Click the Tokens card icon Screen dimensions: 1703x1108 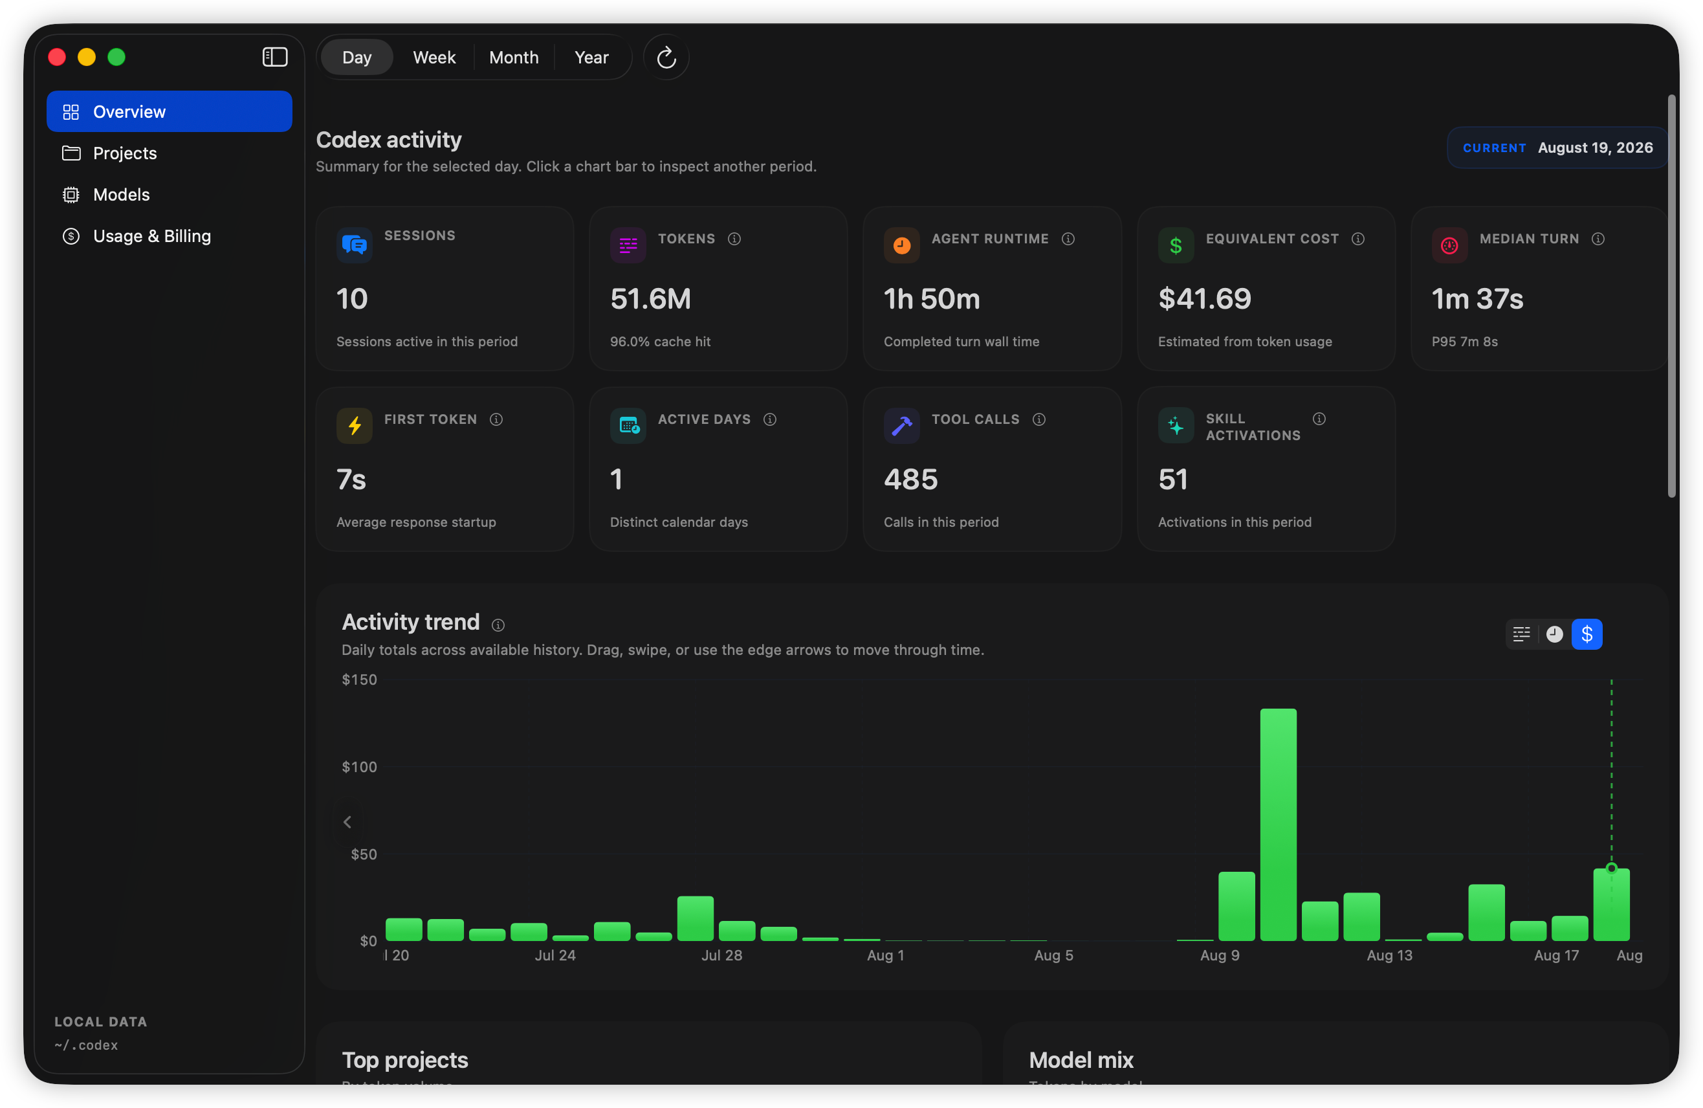pos(628,245)
